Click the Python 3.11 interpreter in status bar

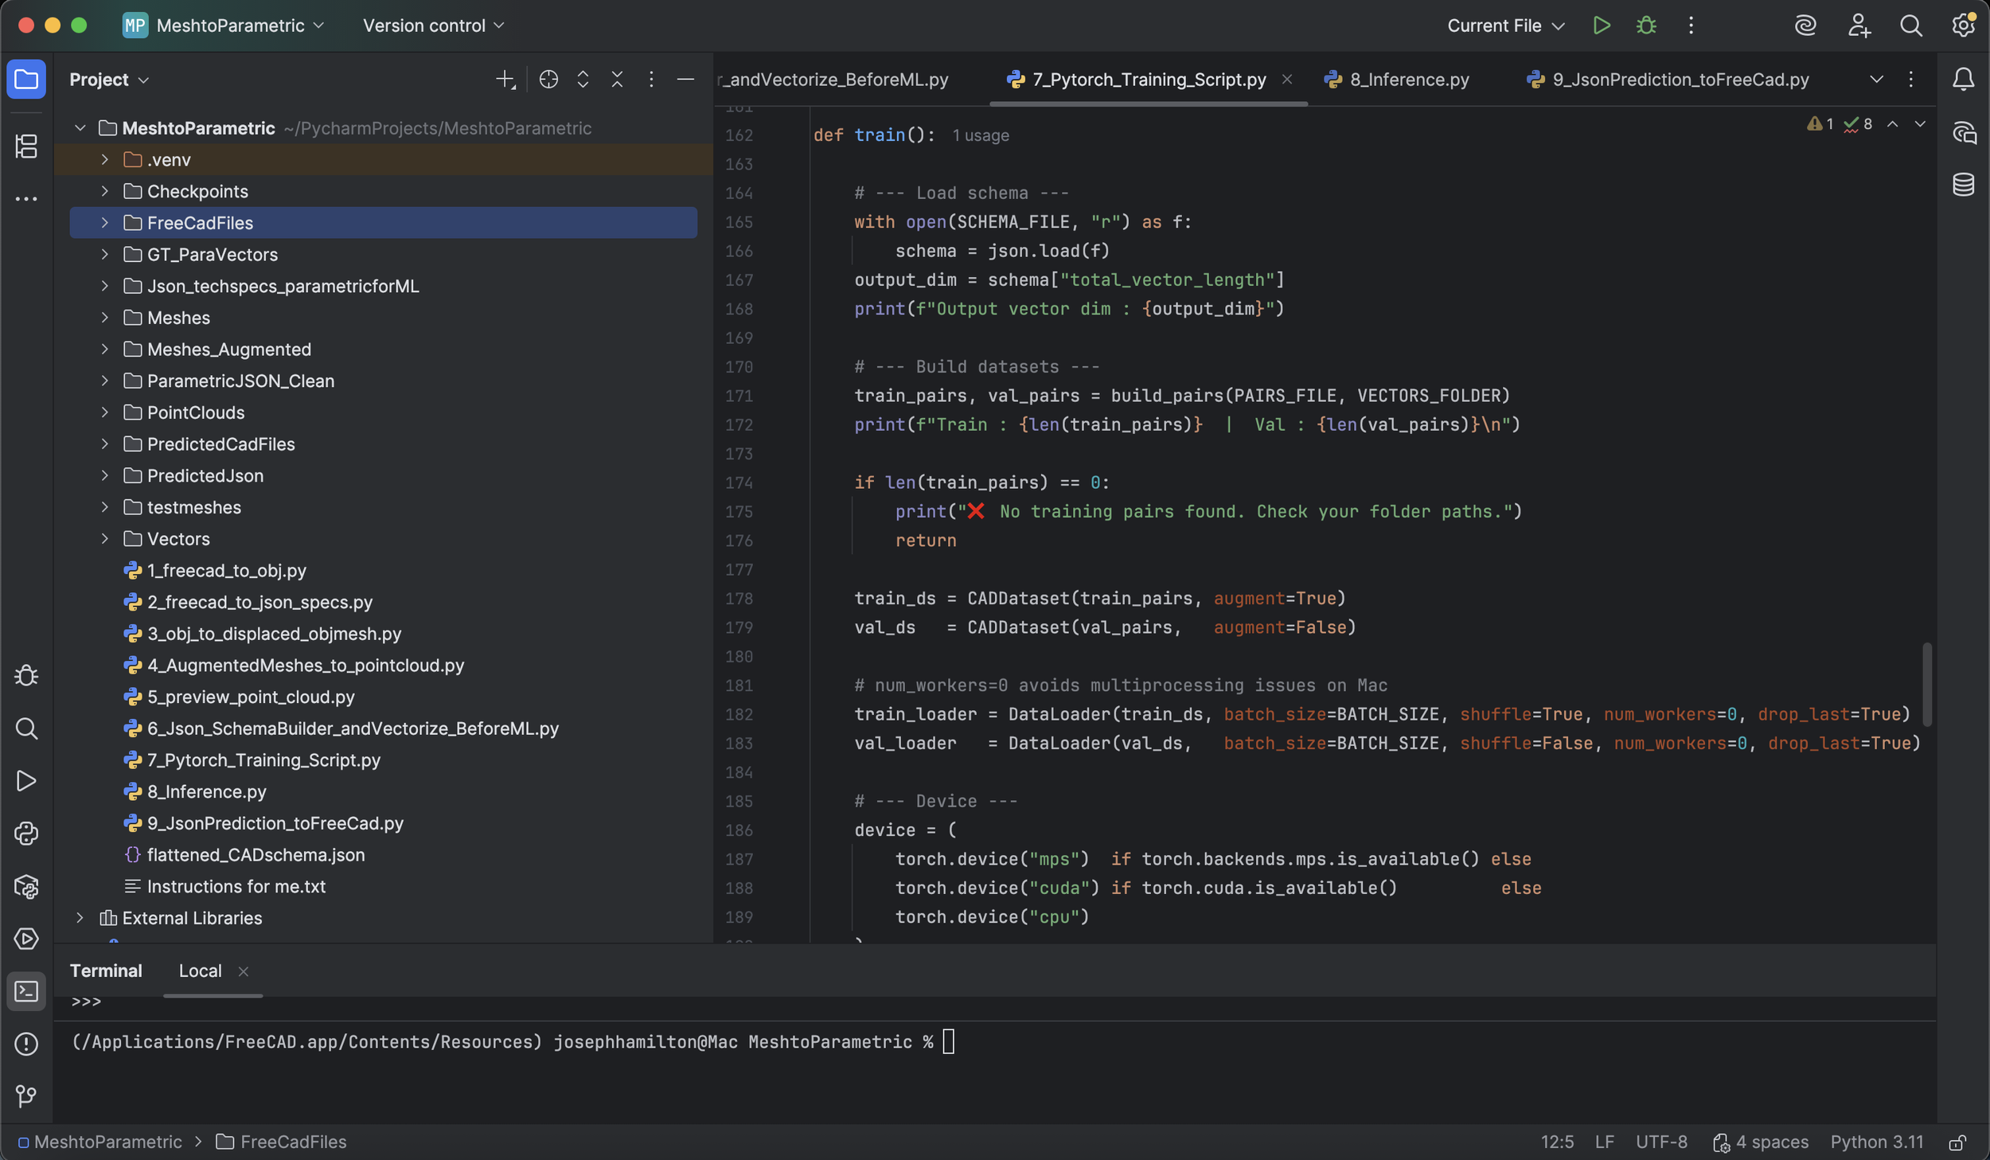pyautogui.click(x=1876, y=1142)
